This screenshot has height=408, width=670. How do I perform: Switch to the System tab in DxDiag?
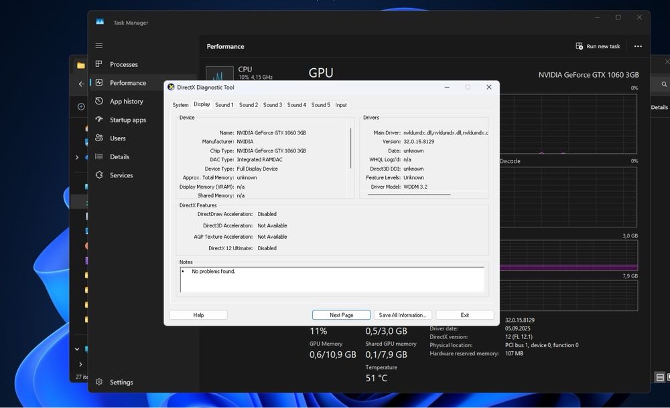(180, 105)
